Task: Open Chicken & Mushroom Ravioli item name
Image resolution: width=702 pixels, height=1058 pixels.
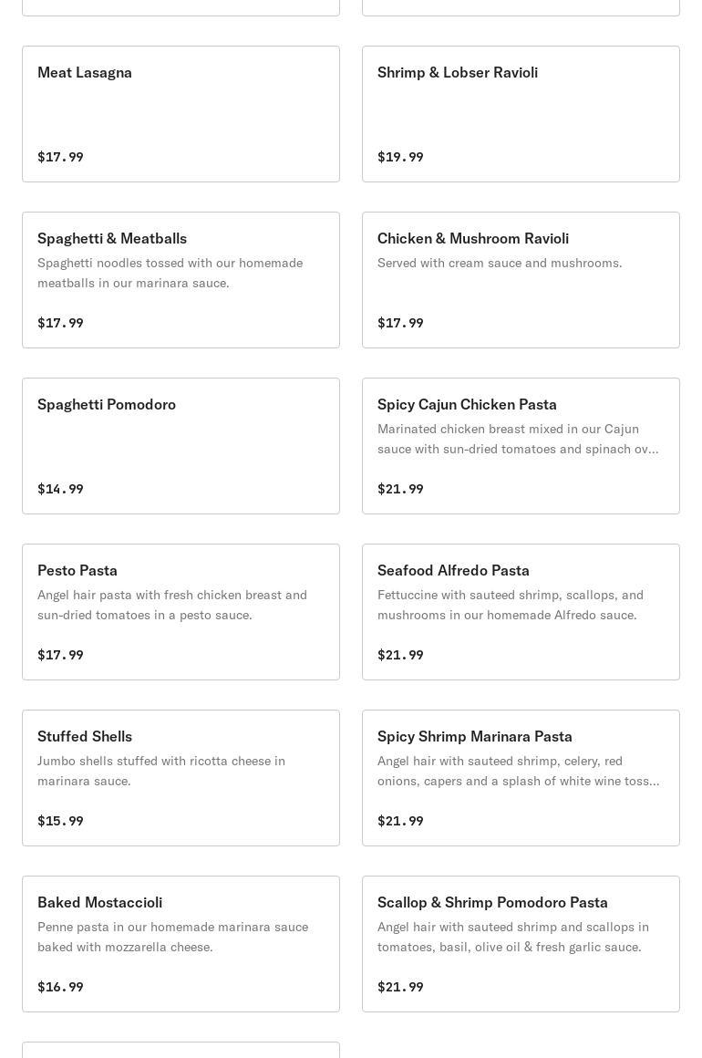Action: pyautogui.click(x=472, y=239)
